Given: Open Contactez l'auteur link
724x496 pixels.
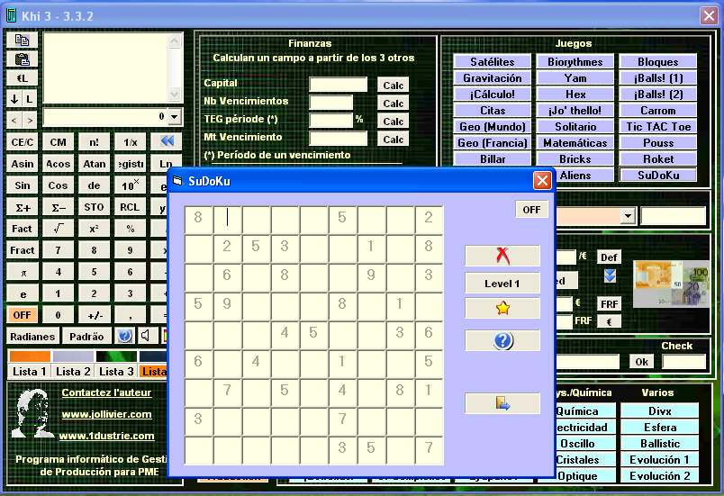Looking at the screenshot, I should 106,392.
